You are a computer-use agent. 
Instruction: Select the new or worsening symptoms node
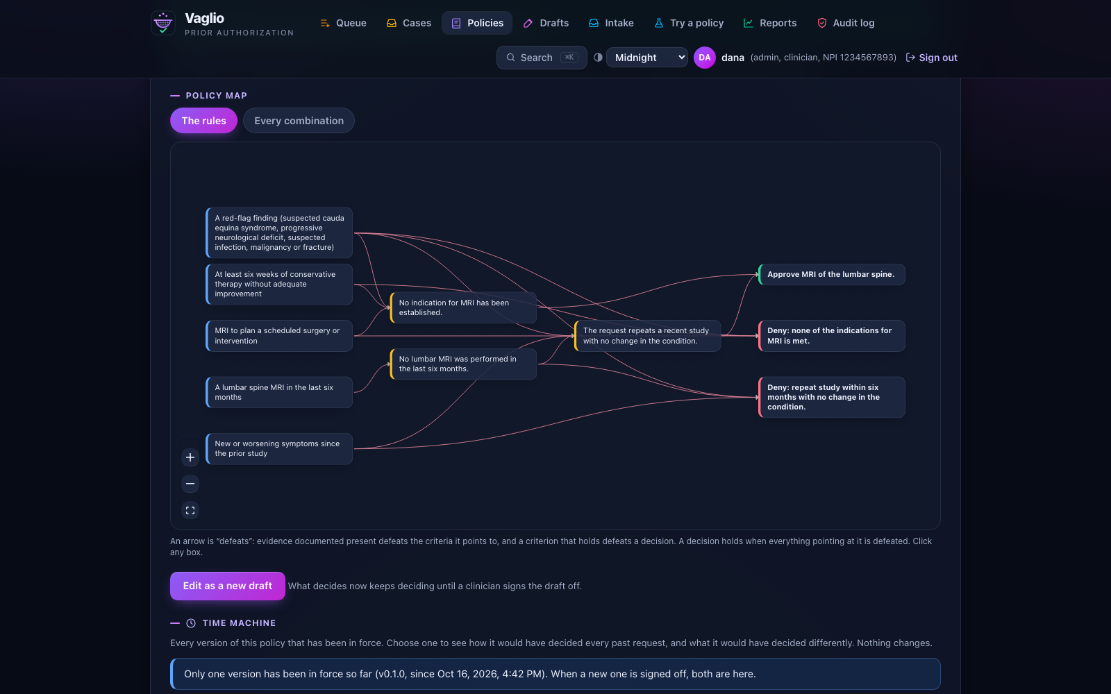click(279, 448)
